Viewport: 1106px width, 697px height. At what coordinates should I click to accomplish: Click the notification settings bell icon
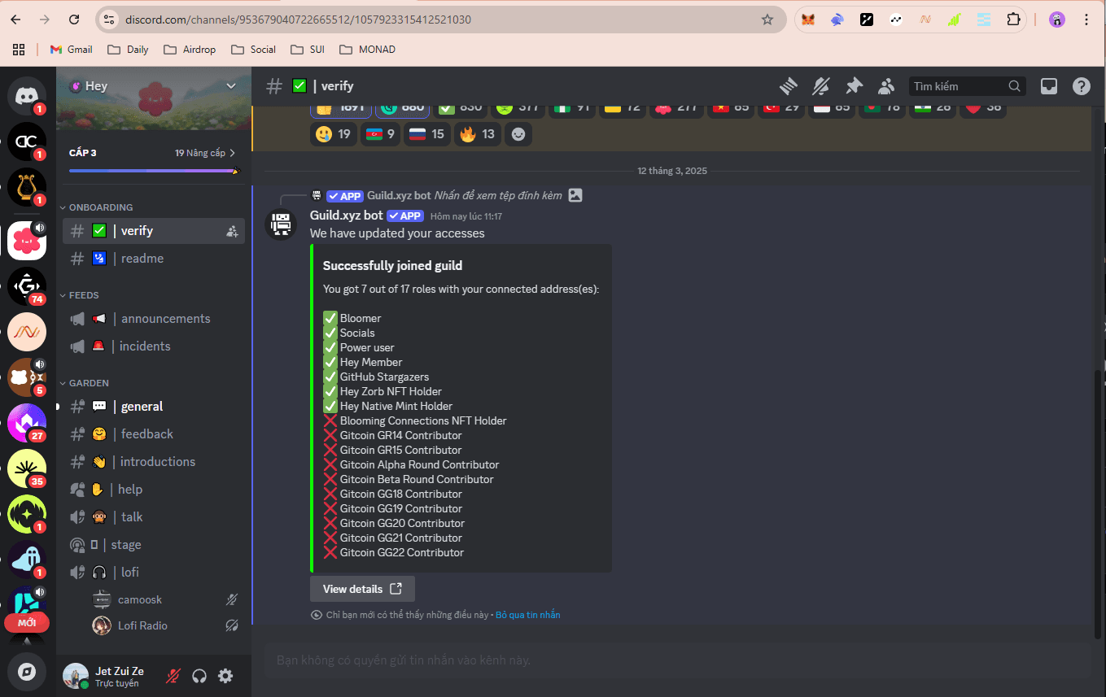tap(821, 86)
